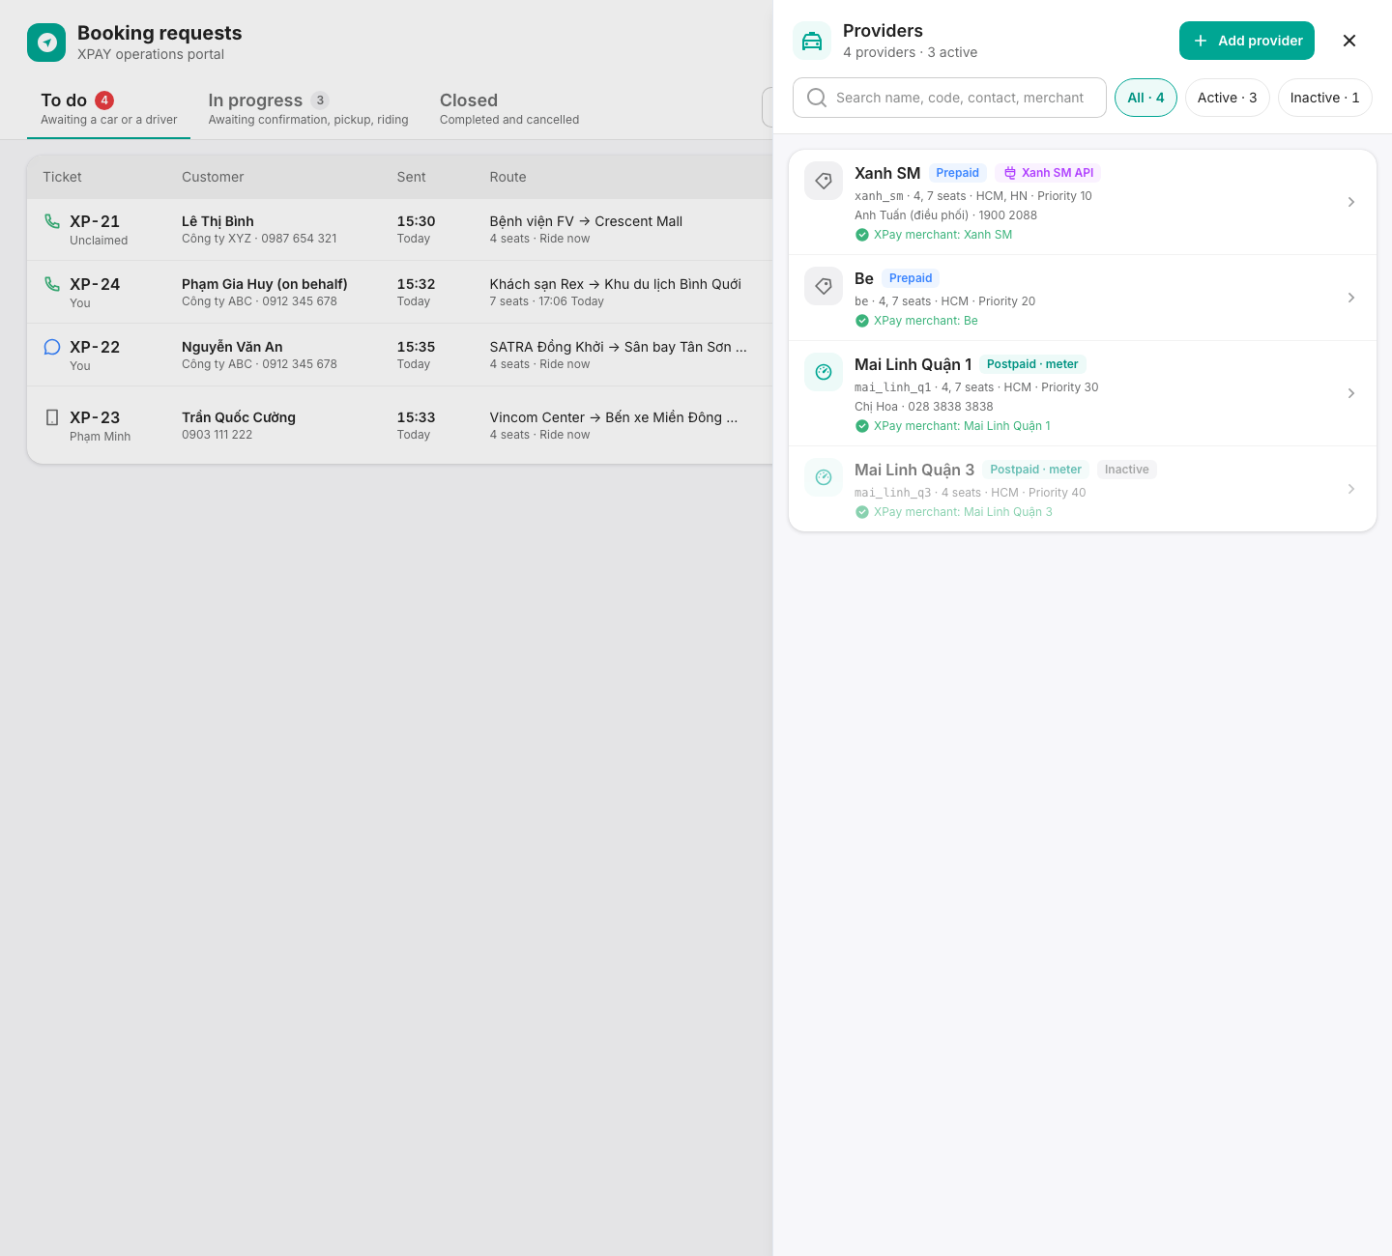Open ticket XP-24
Image resolution: width=1392 pixels, height=1256 pixels.
(x=400, y=292)
